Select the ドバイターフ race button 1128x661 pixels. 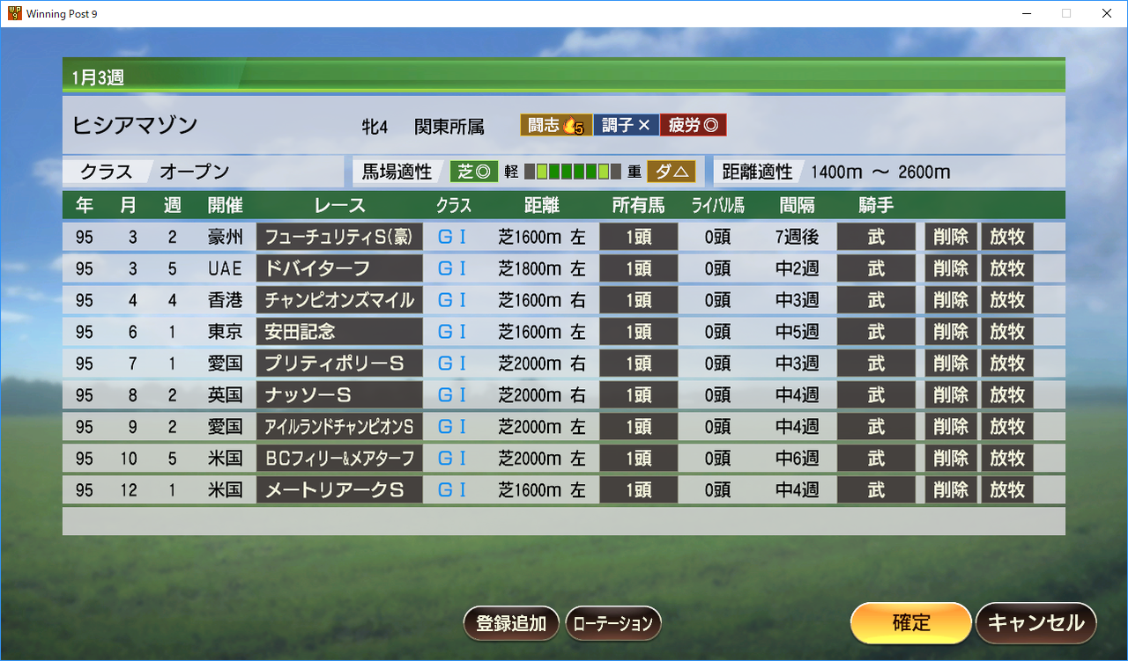pos(340,268)
